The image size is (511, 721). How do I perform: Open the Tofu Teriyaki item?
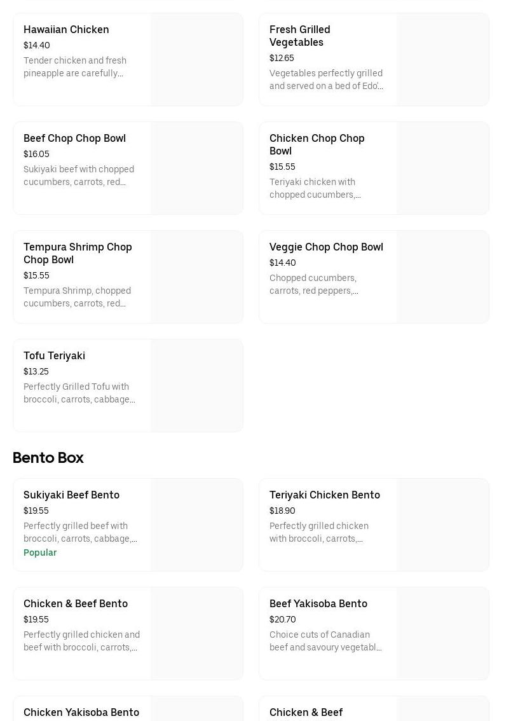54,356
